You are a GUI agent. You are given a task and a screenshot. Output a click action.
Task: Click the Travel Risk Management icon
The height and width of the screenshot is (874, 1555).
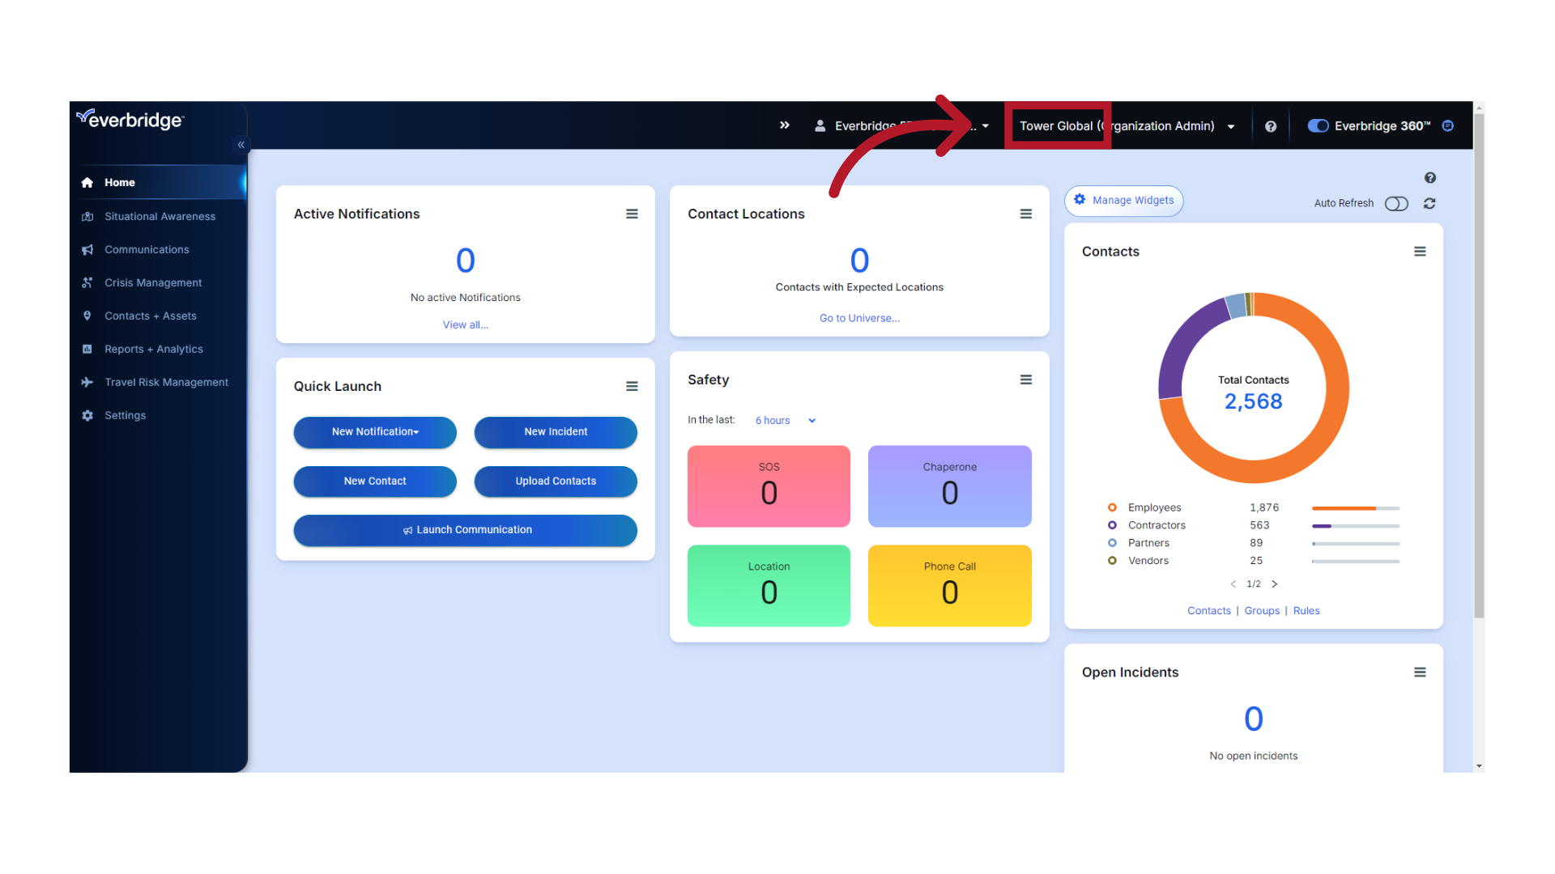pos(87,382)
